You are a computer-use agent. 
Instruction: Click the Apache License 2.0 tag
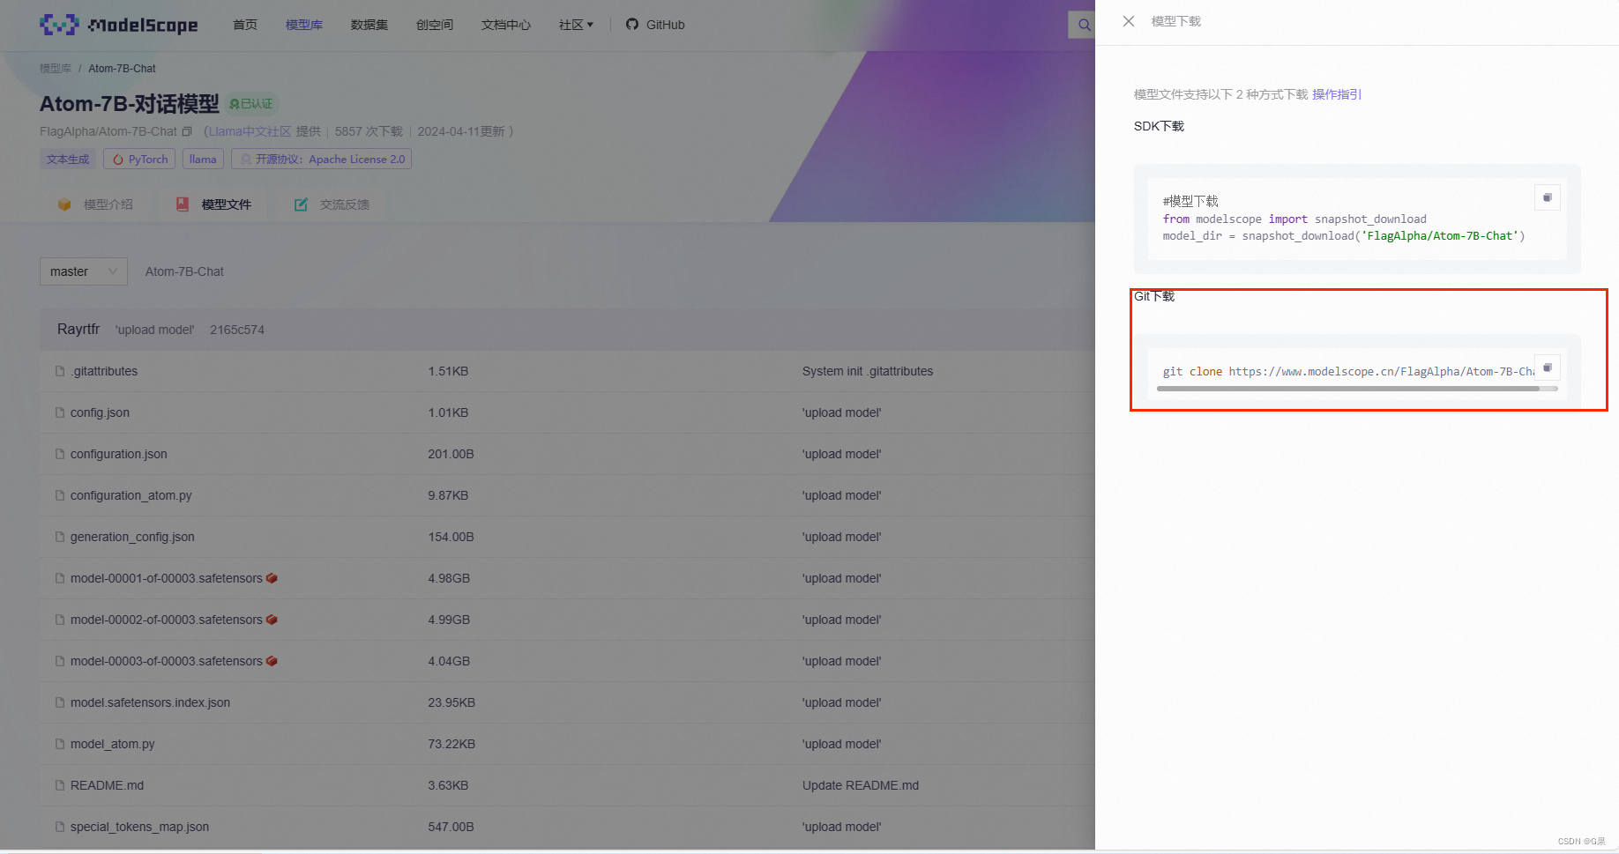(x=321, y=160)
